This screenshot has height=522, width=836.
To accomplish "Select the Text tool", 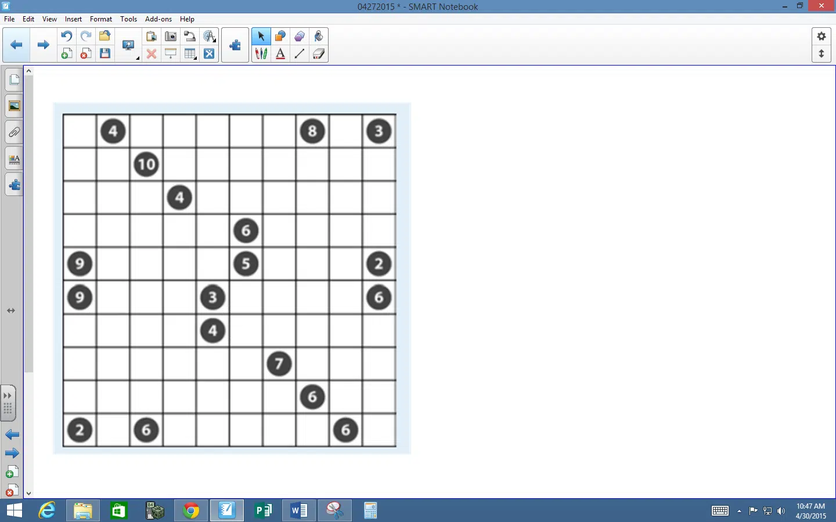I will pos(280,54).
